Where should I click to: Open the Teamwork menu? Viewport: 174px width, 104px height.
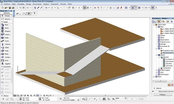(x=55, y=4)
